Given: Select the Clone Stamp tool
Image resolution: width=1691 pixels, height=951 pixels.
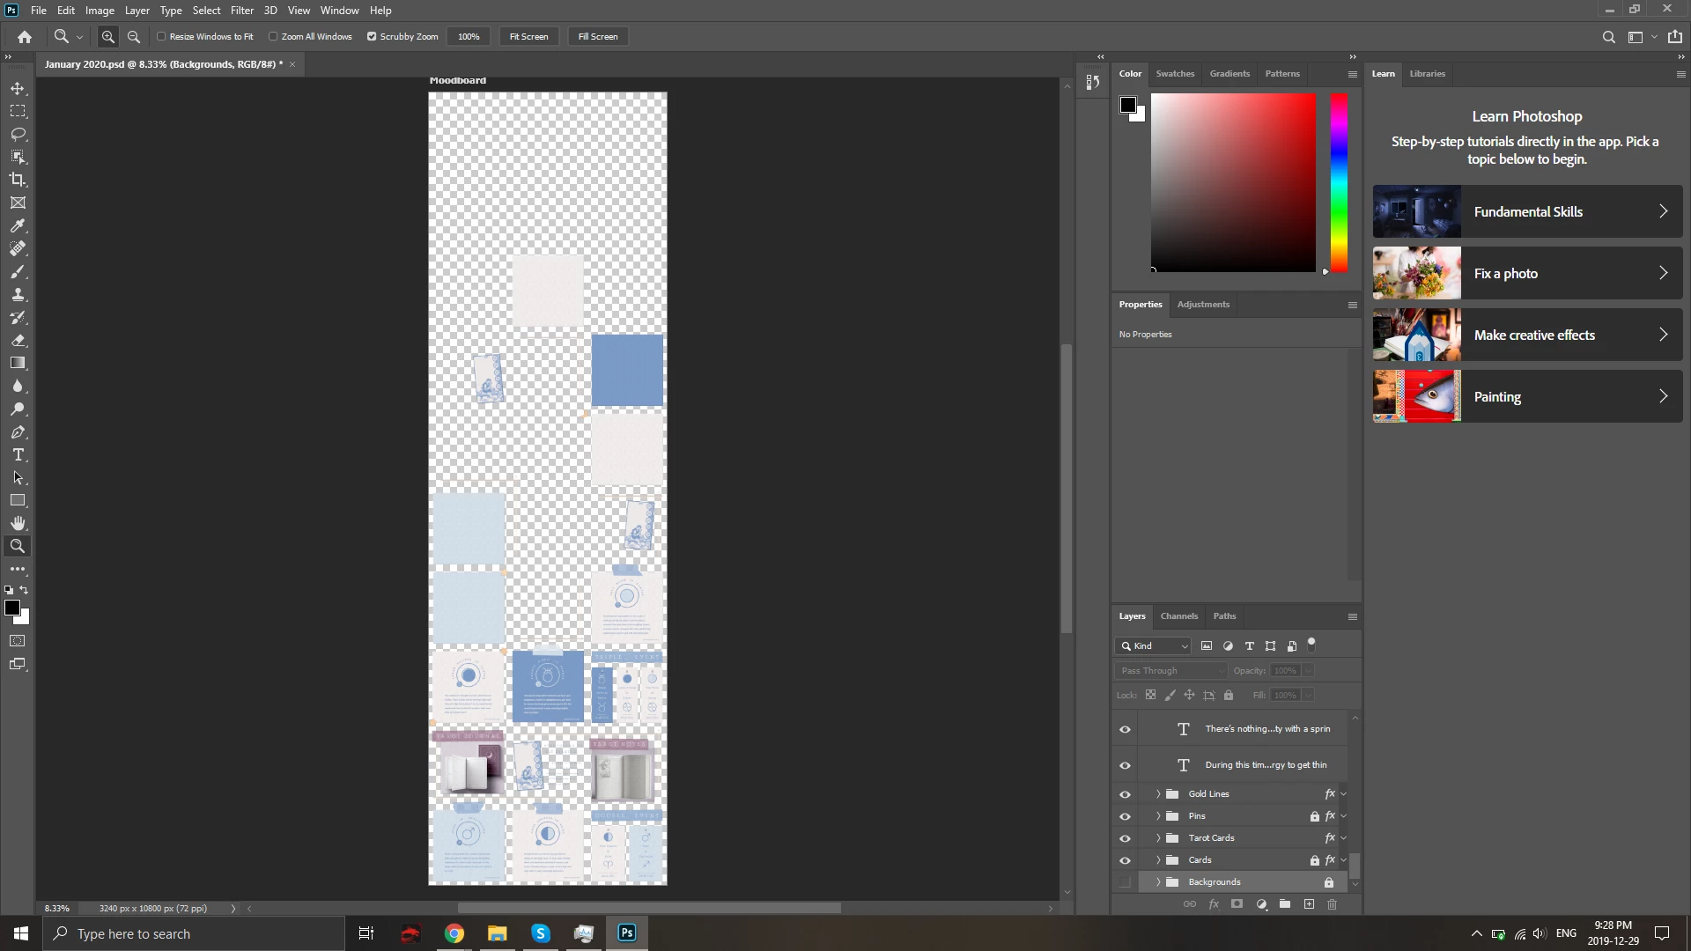Looking at the screenshot, I should pos(18,294).
